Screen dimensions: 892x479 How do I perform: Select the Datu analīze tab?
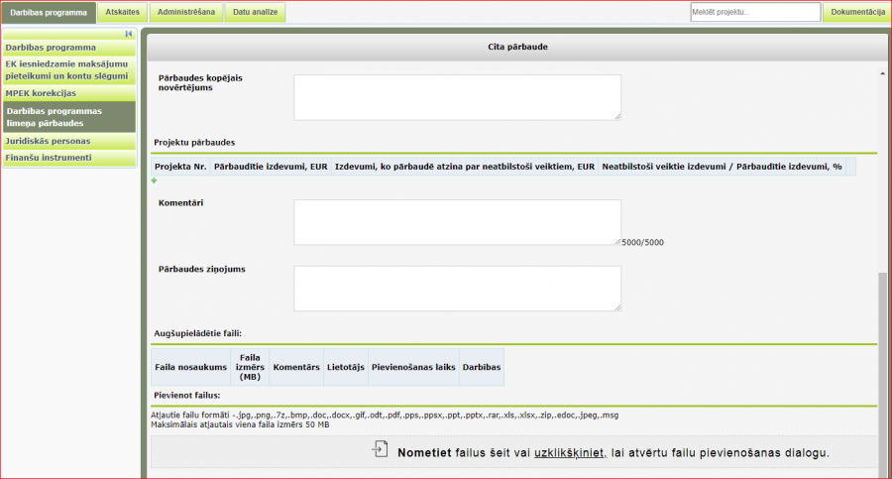[255, 13]
